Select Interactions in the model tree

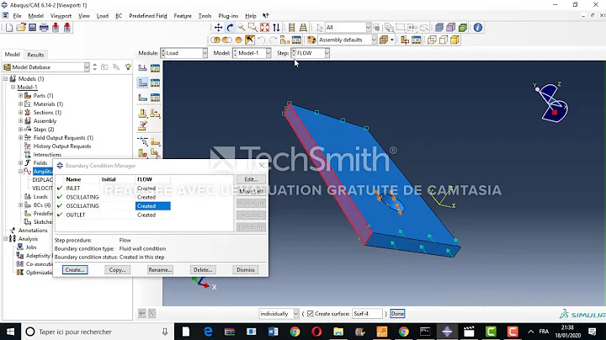pyautogui.click(x=47, y=155)
